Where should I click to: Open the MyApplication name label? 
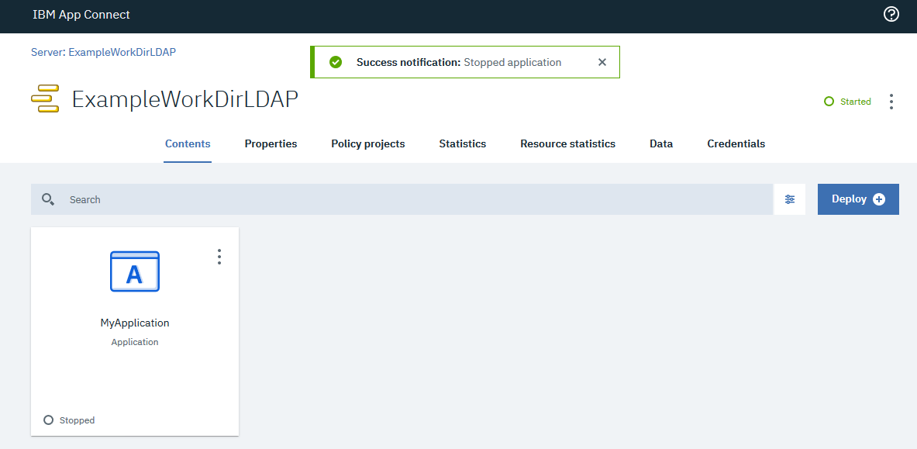click(x=135, y=323)
